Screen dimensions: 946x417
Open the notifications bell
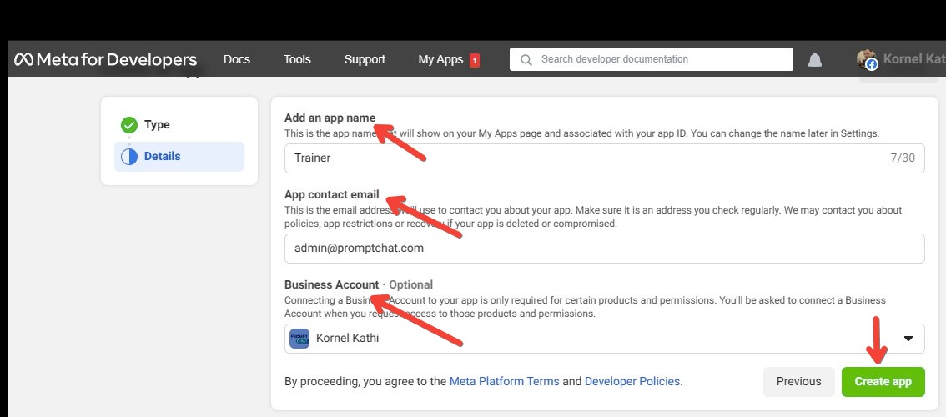815,59
